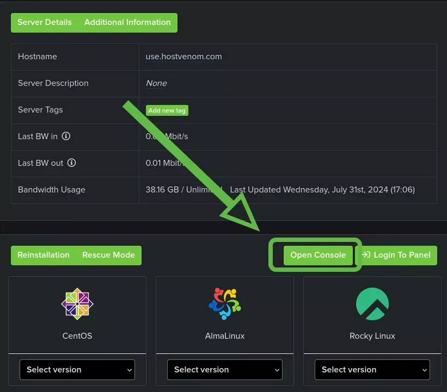The height and width of the screenshot is (392, 447).
Task: Click the AlmaLinux label text
Action: pos(225,336)
